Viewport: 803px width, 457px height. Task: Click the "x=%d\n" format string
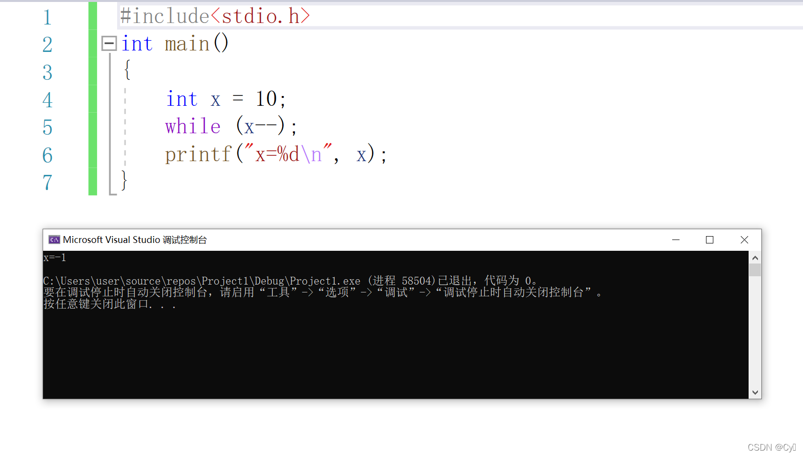(x=289, y=154)
